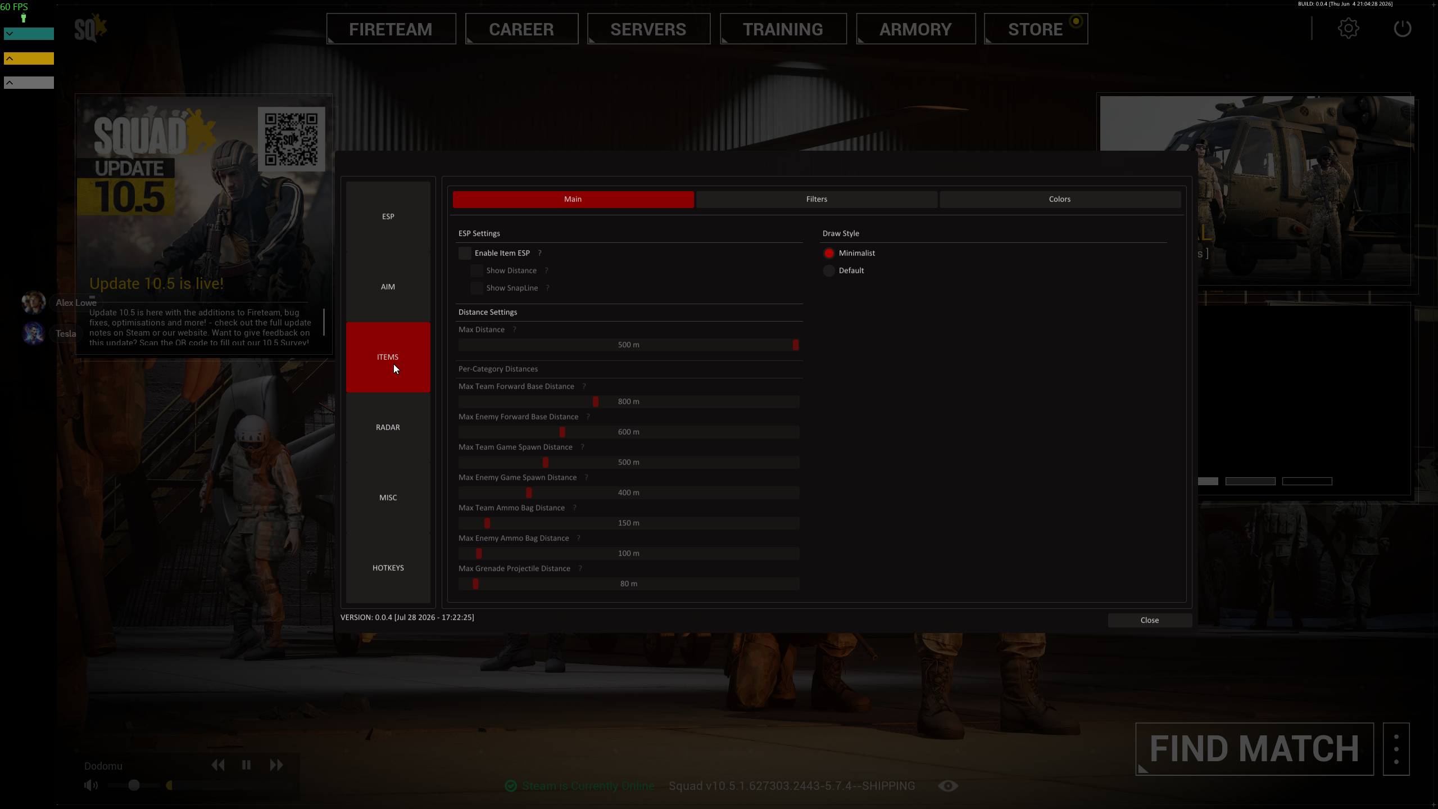
Task: Click the Max Team Game Spawn Distance slider
Action: (x=629, y=462)
